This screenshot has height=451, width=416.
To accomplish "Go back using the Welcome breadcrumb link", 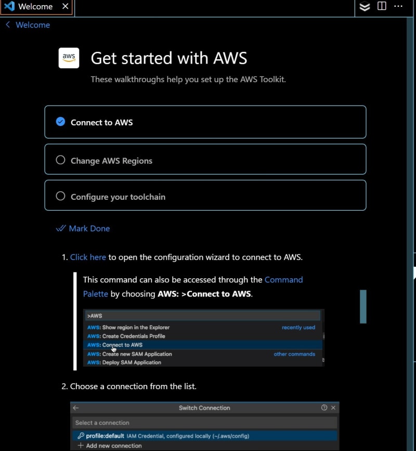I will tap(33, 25).
